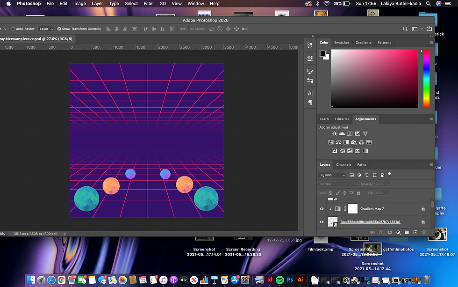Create a new layer group
The image size is (458, 287).
[407, 232]
